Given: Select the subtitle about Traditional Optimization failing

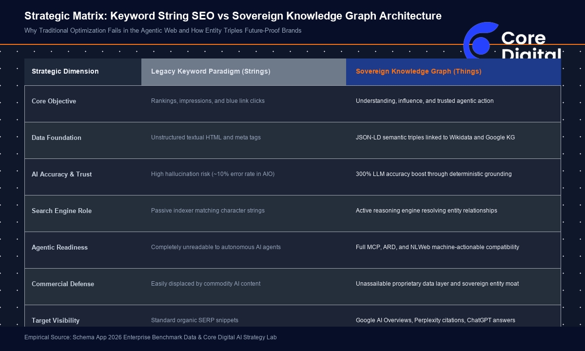Looking at the screenshot, I should tap(163, 30).
